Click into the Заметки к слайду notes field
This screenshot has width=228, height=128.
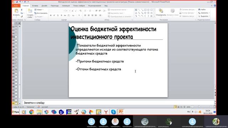118,103
